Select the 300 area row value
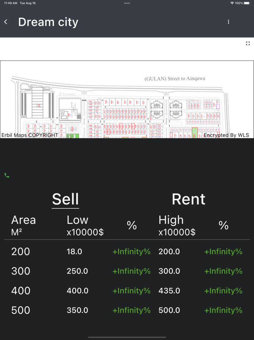Image resolution: width=254 pixels, height=340 pixels. [21, 271]
